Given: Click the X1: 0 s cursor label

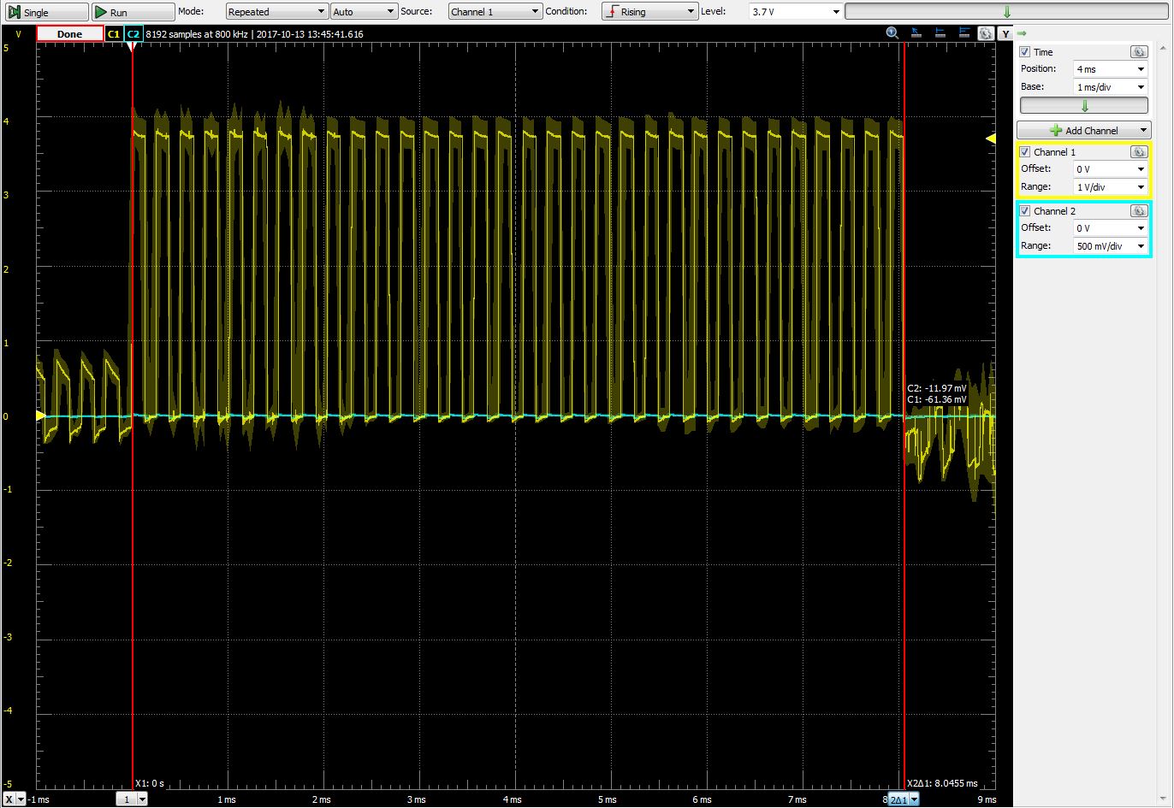Looking at the screenshot, I should pos(150,783).
